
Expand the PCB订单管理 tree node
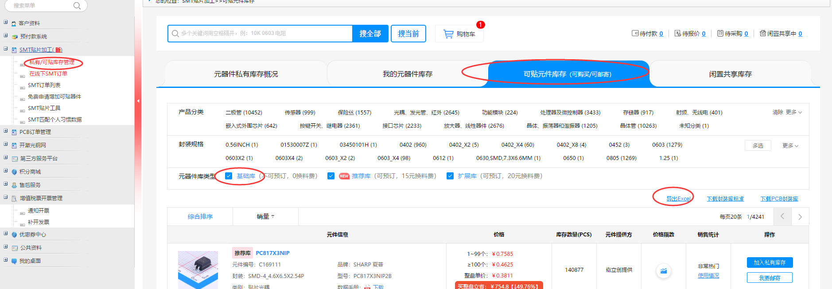[6, 131]
